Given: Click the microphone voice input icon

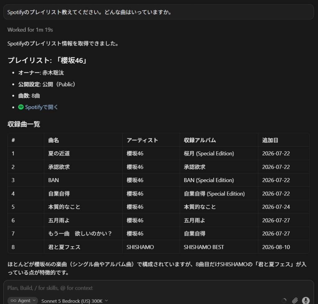Looking at the screenshot, I should coord(306,300).
